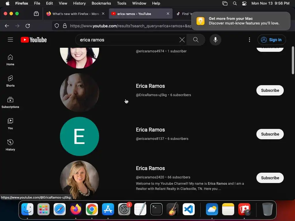Start voice search with the microphone icon
Viewport: 295px width, 221px height.
215,40
